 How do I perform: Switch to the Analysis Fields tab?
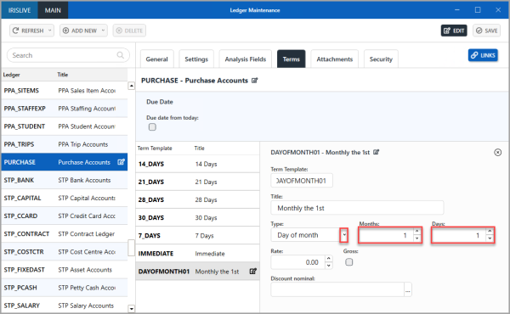click(246, 59)
